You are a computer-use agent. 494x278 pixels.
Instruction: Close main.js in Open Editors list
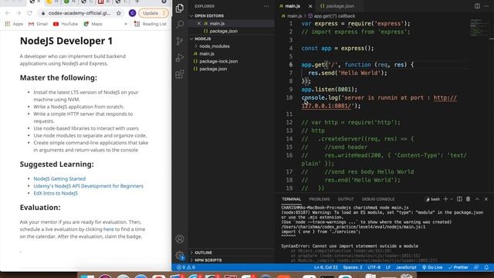199,23
